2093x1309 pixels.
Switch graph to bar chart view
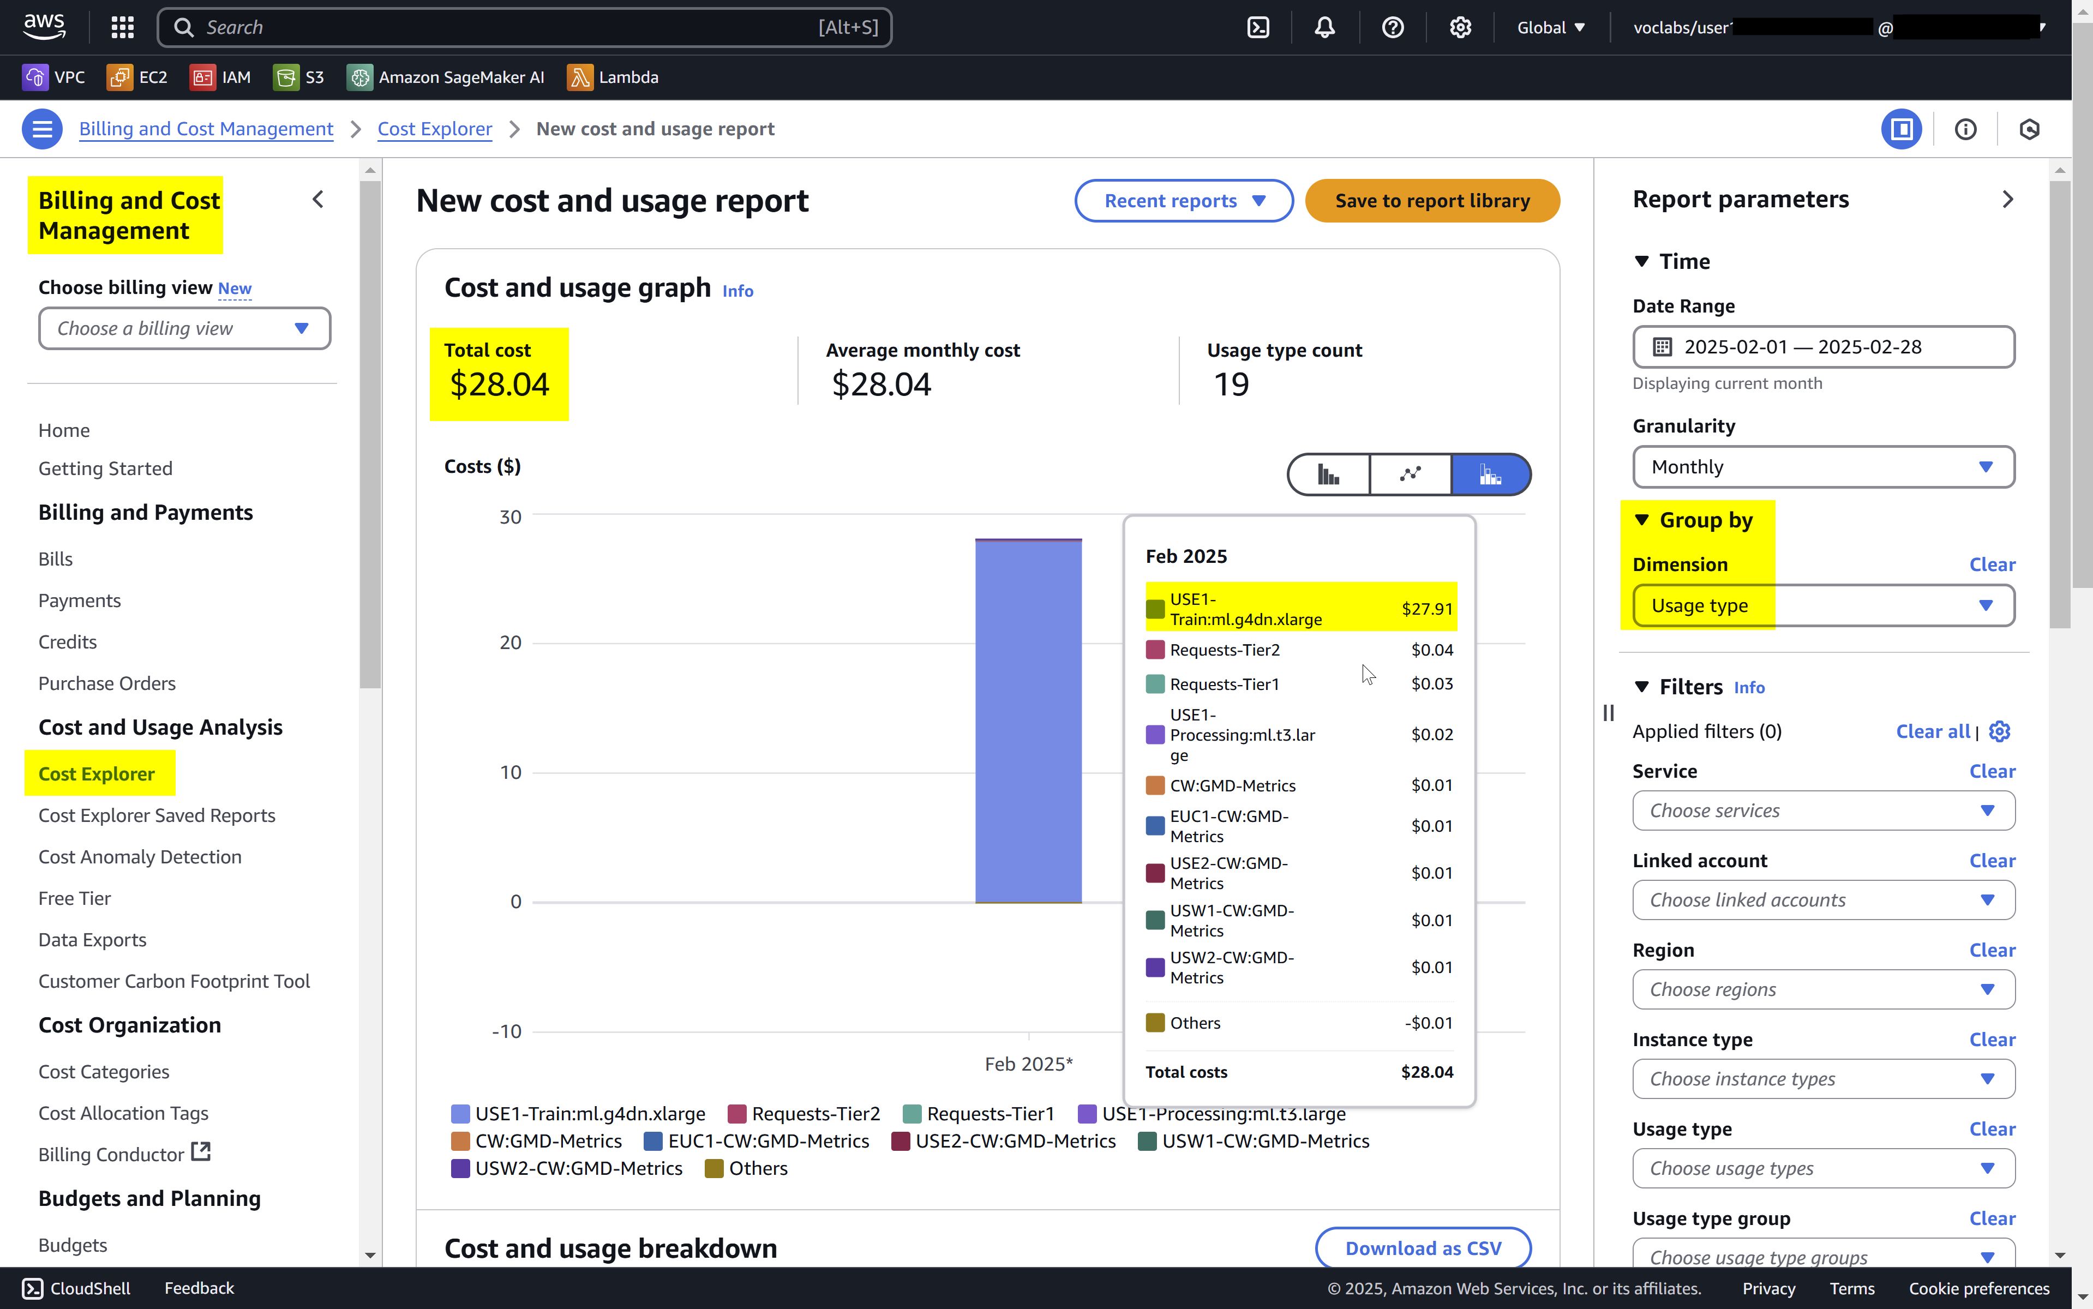point(1328,475)
